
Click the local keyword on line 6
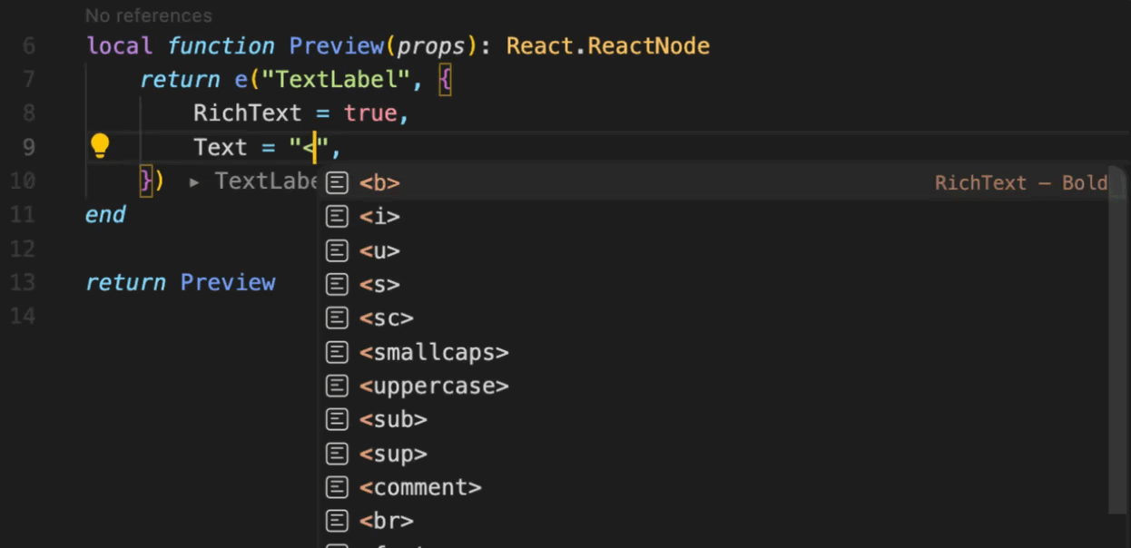119,45
